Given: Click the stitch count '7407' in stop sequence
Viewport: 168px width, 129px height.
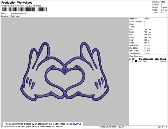Looking at the screenshot, I should [x=139, y=61].
